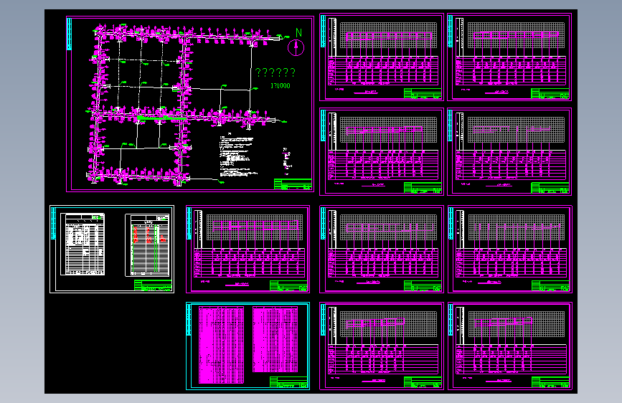
Task: Select the profile sheet directly above cyan-framed sheet
Action: [248, 249]
